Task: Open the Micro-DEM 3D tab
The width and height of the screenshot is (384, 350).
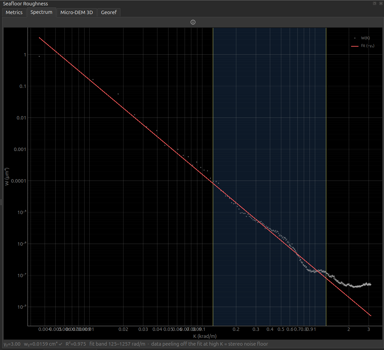Action: [77, 12]
